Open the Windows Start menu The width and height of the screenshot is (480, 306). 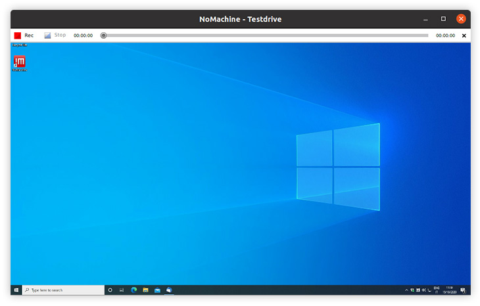(16, 290)
